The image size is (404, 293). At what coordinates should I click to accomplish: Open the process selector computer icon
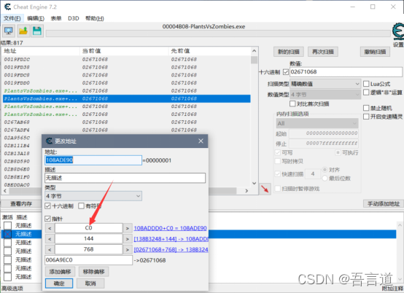[9, 31]
